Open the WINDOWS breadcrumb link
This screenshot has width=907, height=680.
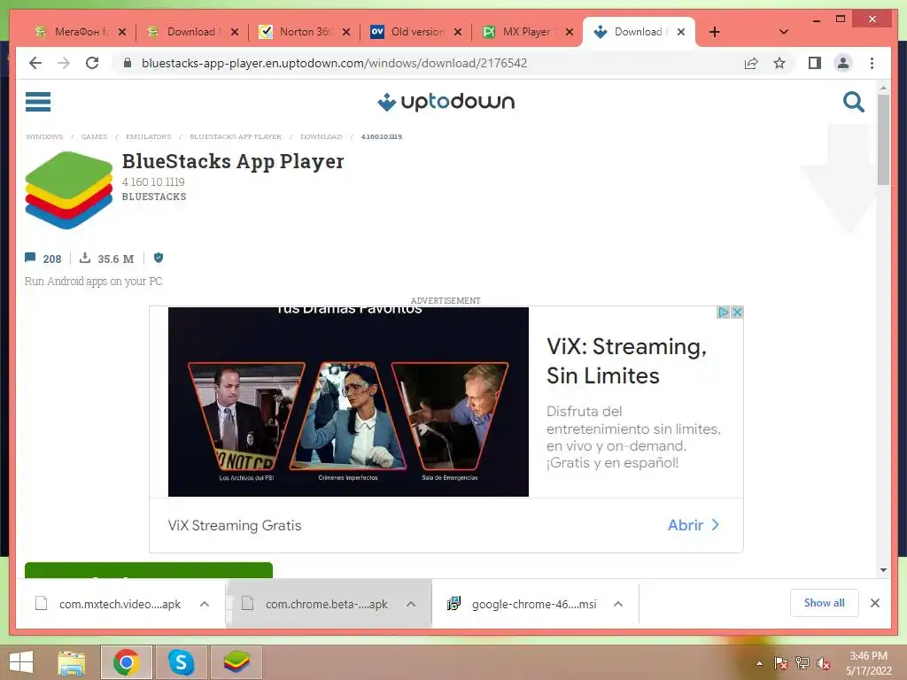44,137
